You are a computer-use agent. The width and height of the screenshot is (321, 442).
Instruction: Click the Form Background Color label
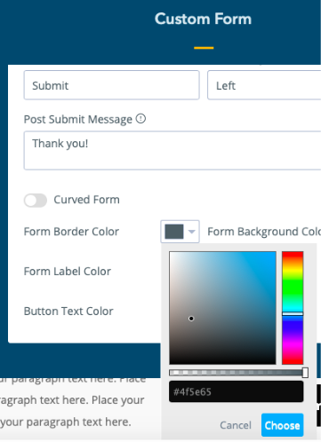264,232
